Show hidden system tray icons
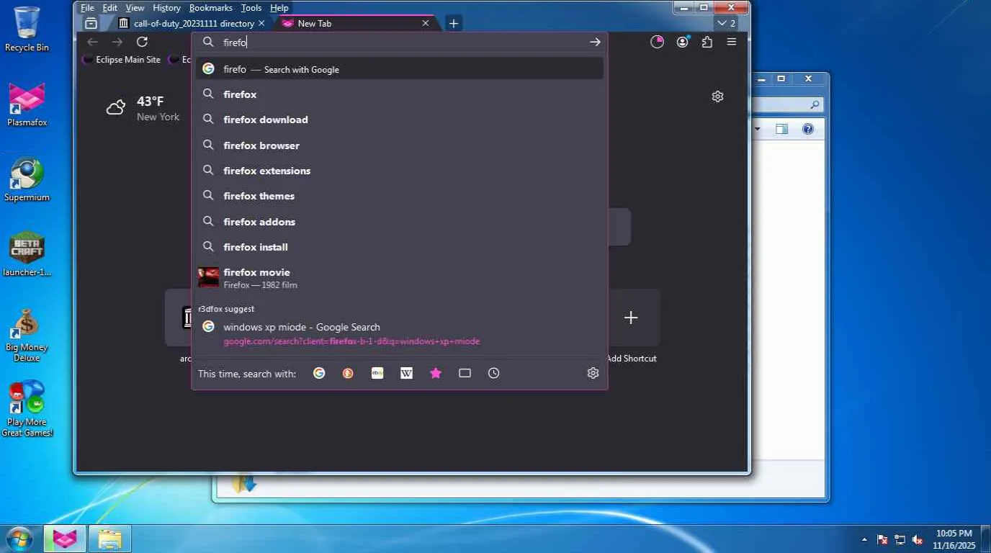 (x=864, y=539)
